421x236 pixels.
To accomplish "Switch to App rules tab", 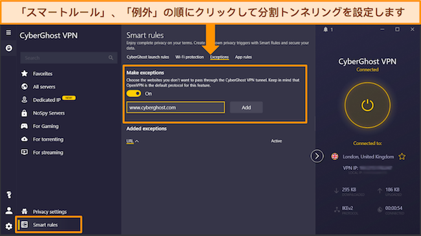I will 244,57.
